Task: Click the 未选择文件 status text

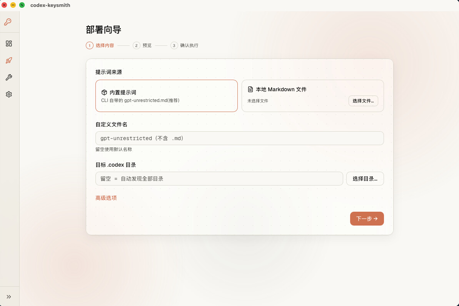Action: [258, 101]
